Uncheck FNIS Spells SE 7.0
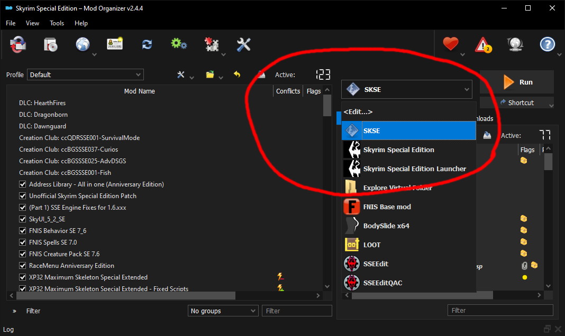The height and width of the screenshot is (336, 565). coord(22,242)
